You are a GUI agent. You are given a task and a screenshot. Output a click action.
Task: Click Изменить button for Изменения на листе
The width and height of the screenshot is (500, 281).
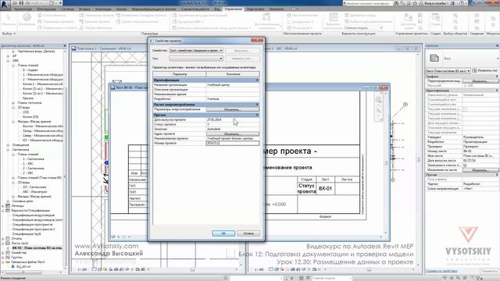[x=480, y=170]
